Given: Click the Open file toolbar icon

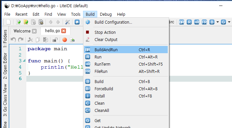Looking at the screenshot, I should coord(18,22).
